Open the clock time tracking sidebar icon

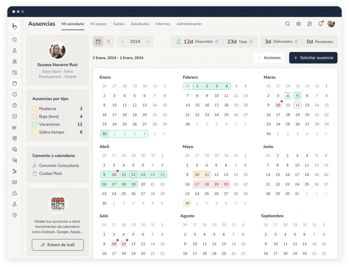(15, 94)
